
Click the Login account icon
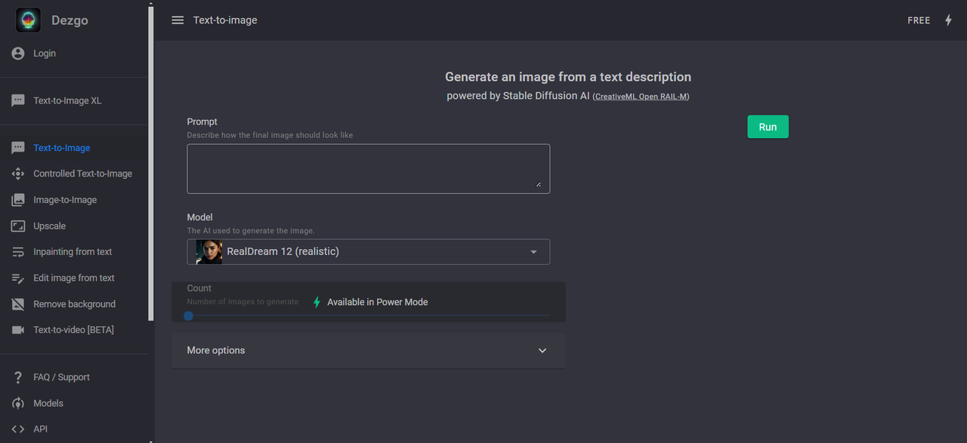18,54
